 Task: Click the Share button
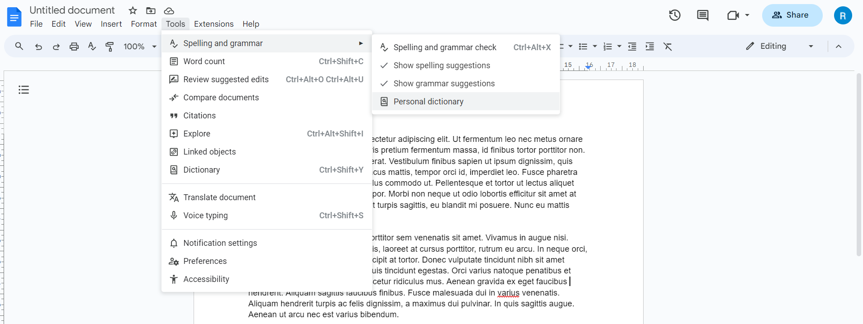pos(792,15)
